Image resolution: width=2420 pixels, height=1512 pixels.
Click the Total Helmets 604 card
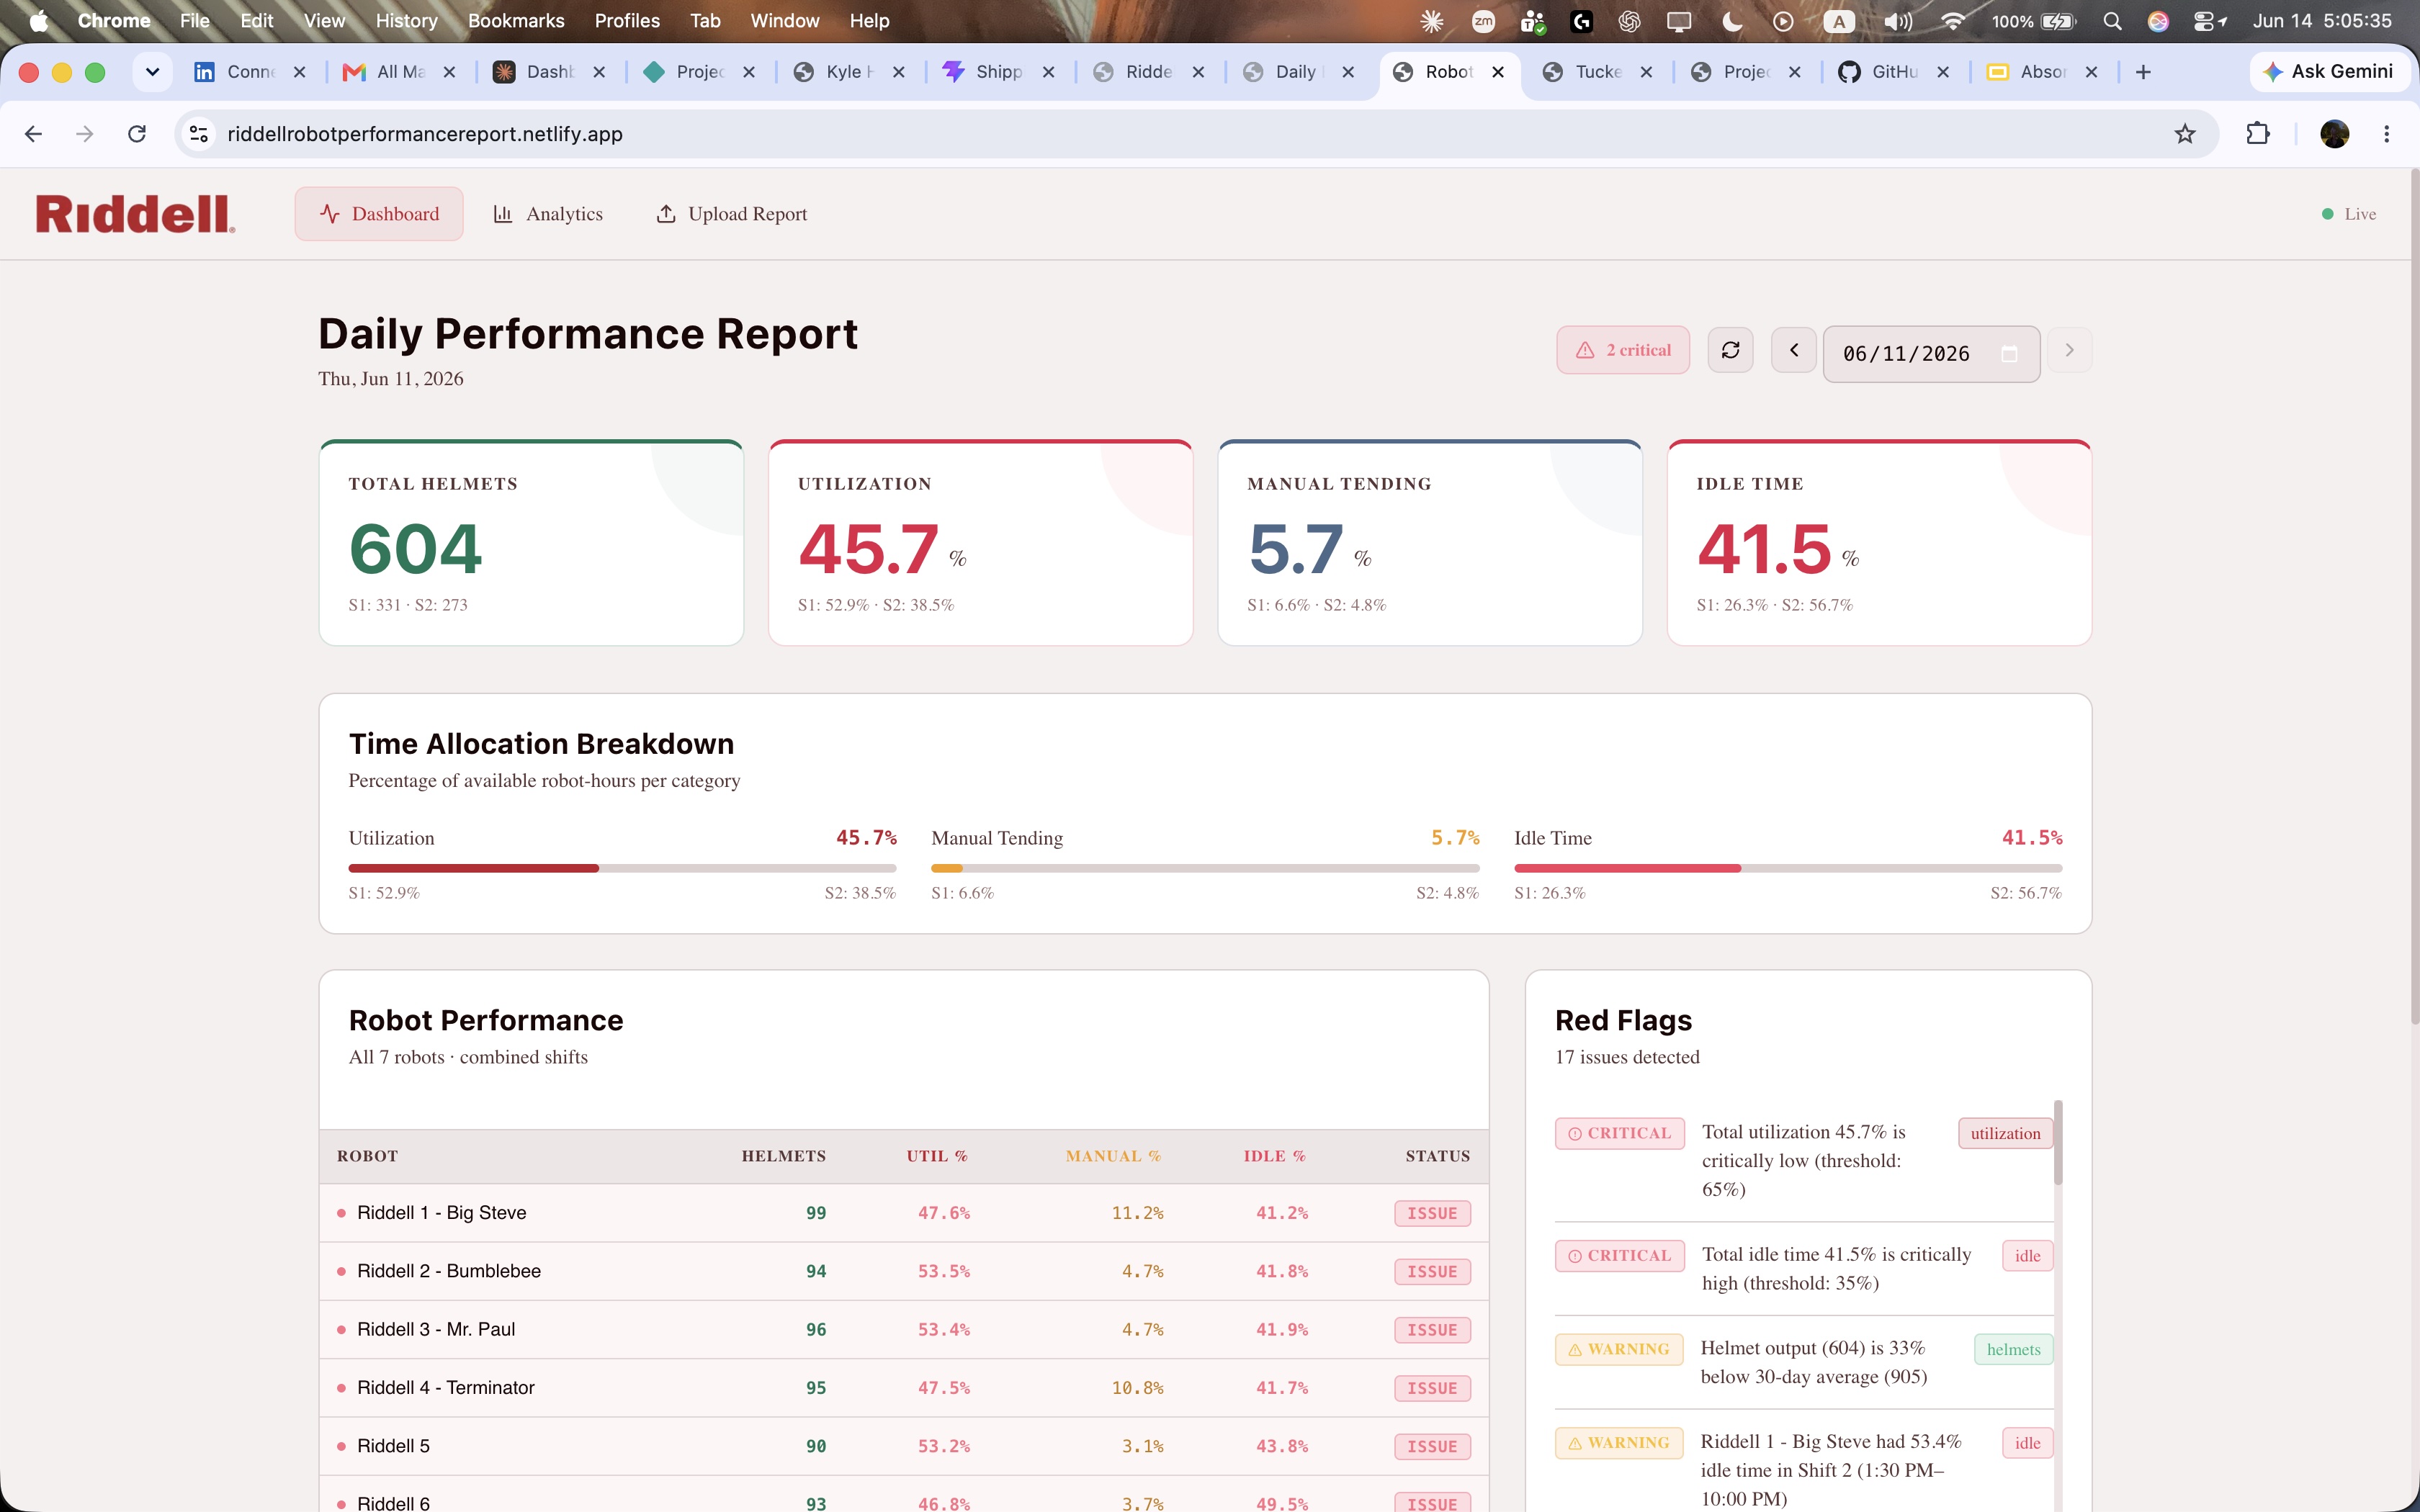531,543
